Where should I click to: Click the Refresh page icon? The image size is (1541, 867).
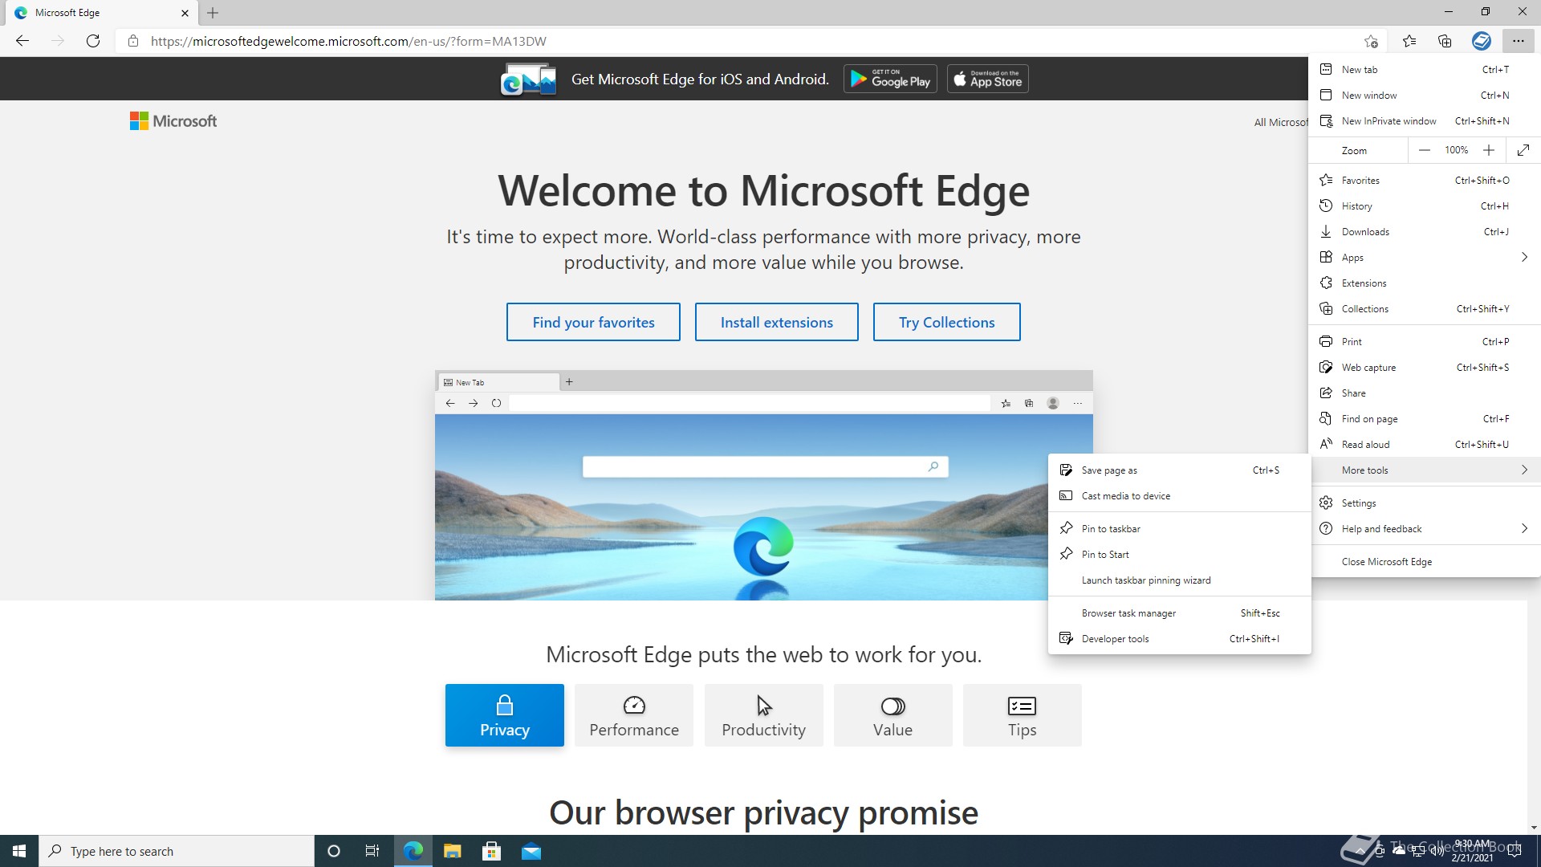point(93,41)
